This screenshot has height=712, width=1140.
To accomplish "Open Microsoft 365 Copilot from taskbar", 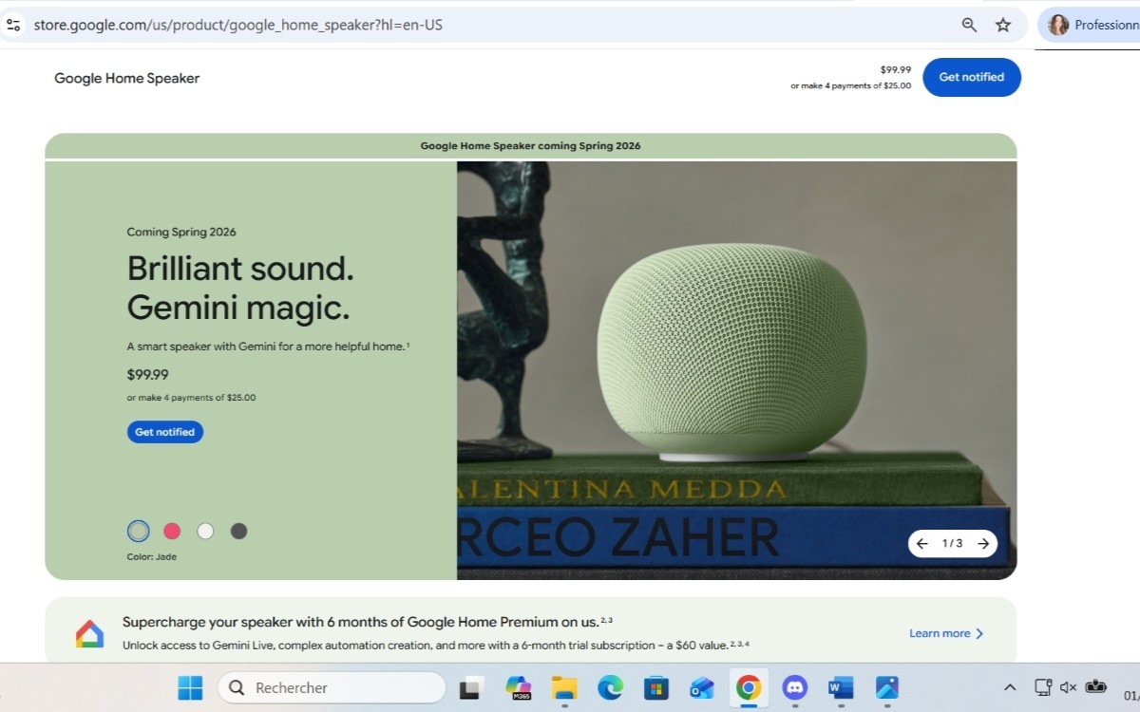I will [518, 687].
